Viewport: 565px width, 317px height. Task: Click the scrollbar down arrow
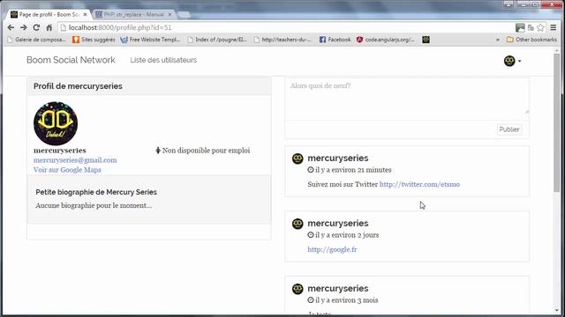pyautogui.click(x=557, y=311)
